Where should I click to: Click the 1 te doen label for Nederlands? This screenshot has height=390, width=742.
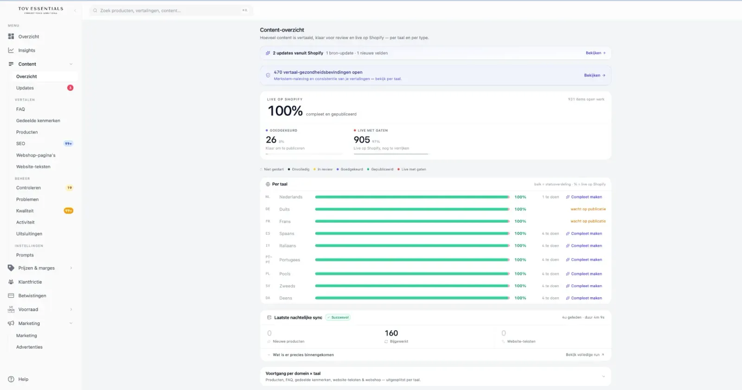click(550, 197)
